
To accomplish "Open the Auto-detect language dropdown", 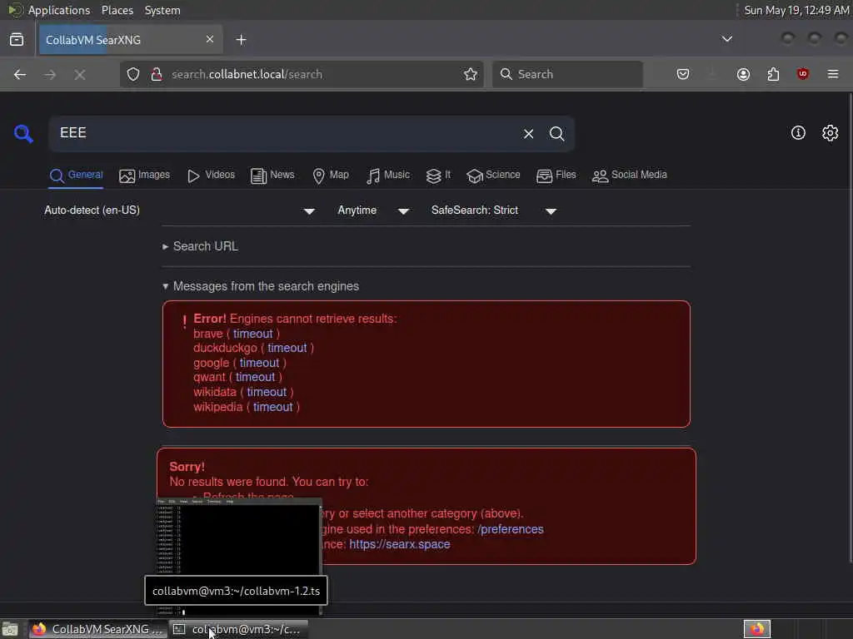I will point(180,211).
